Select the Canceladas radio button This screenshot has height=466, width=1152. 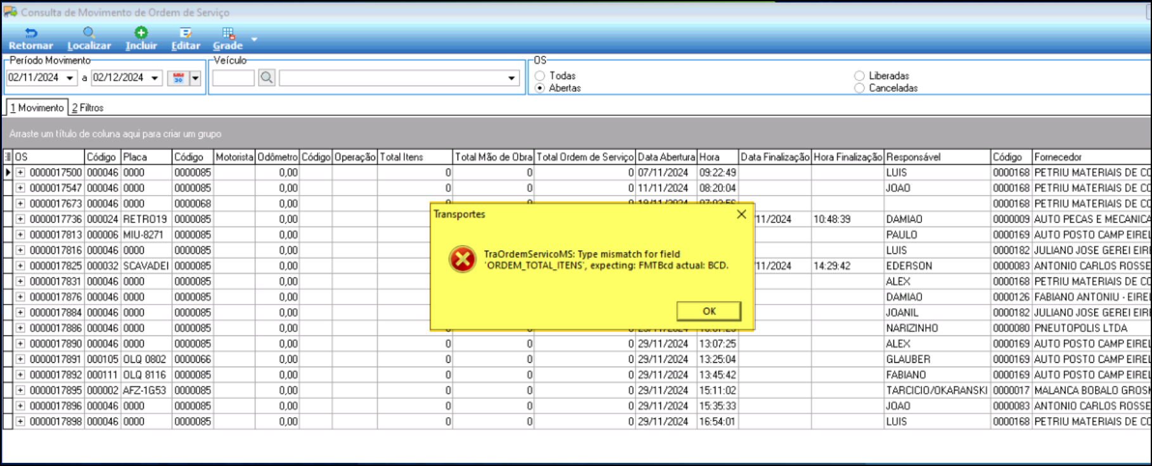tap(859, 88)
